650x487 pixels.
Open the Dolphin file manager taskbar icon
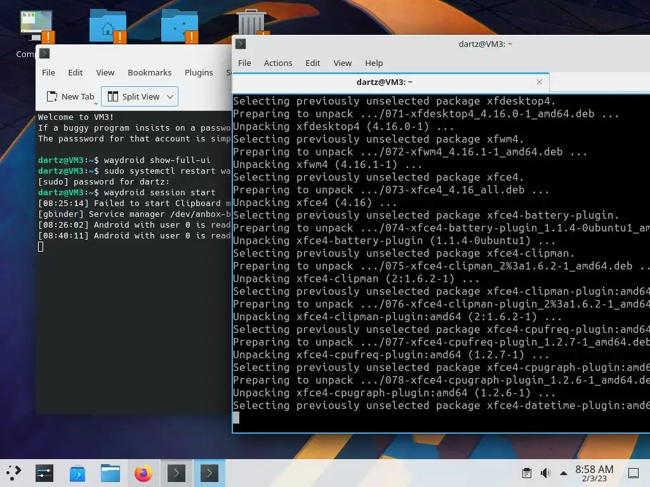(110, 473)
